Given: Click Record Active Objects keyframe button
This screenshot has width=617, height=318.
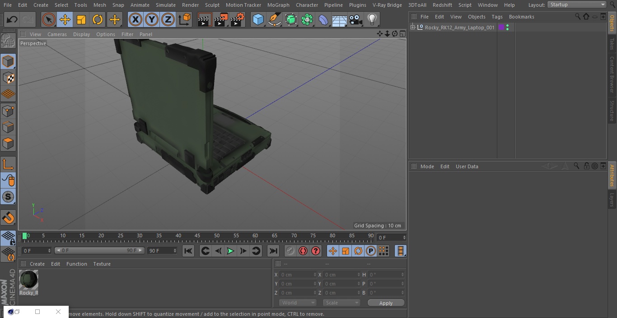Looking at the screenshot, I should point(290,251).
